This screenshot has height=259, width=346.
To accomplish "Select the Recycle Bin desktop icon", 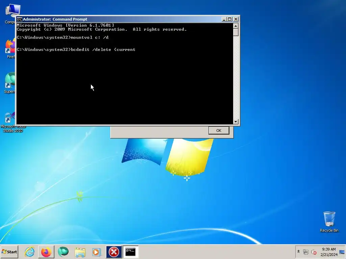I will 329,222.
